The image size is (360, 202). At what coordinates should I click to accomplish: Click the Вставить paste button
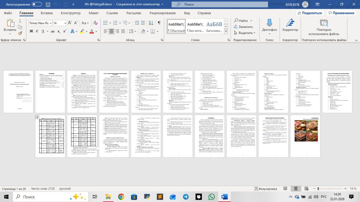(x=10, y=27)
